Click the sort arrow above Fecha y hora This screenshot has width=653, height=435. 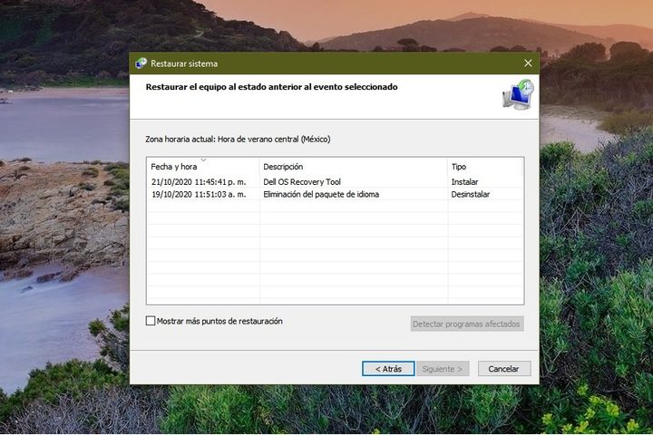[x=203, y=159]
